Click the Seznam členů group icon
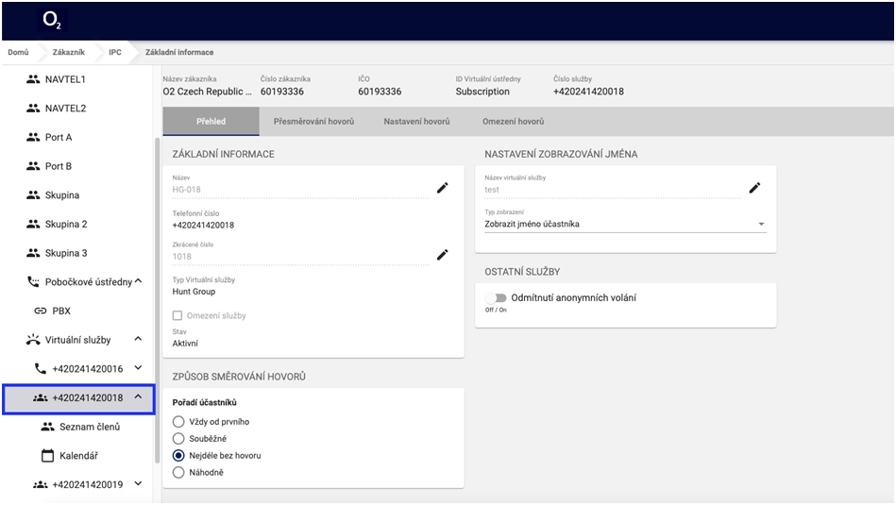The height and width of the screenshot is (505, 896). (47, 427)
